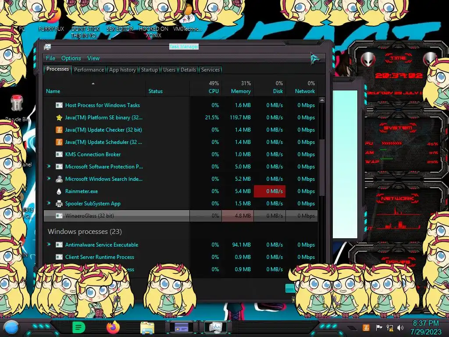The height and width of the screenshot is (337, 449).
Task: Click the Task Manager title bar icon
Action: (47, 47)
